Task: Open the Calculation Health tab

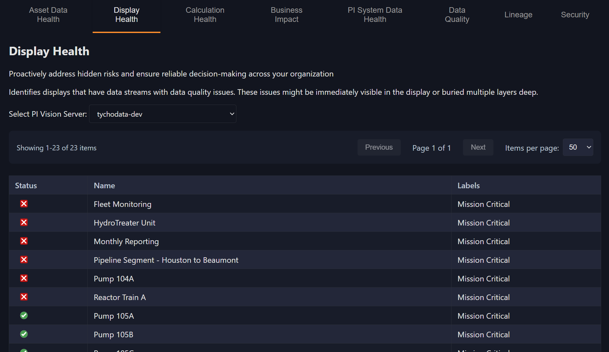Action: coord(205,15)
